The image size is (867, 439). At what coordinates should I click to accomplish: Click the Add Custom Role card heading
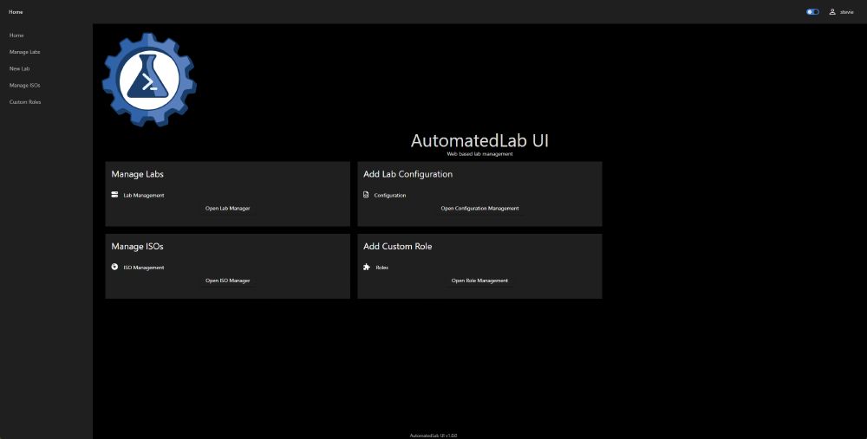(398, 246)
